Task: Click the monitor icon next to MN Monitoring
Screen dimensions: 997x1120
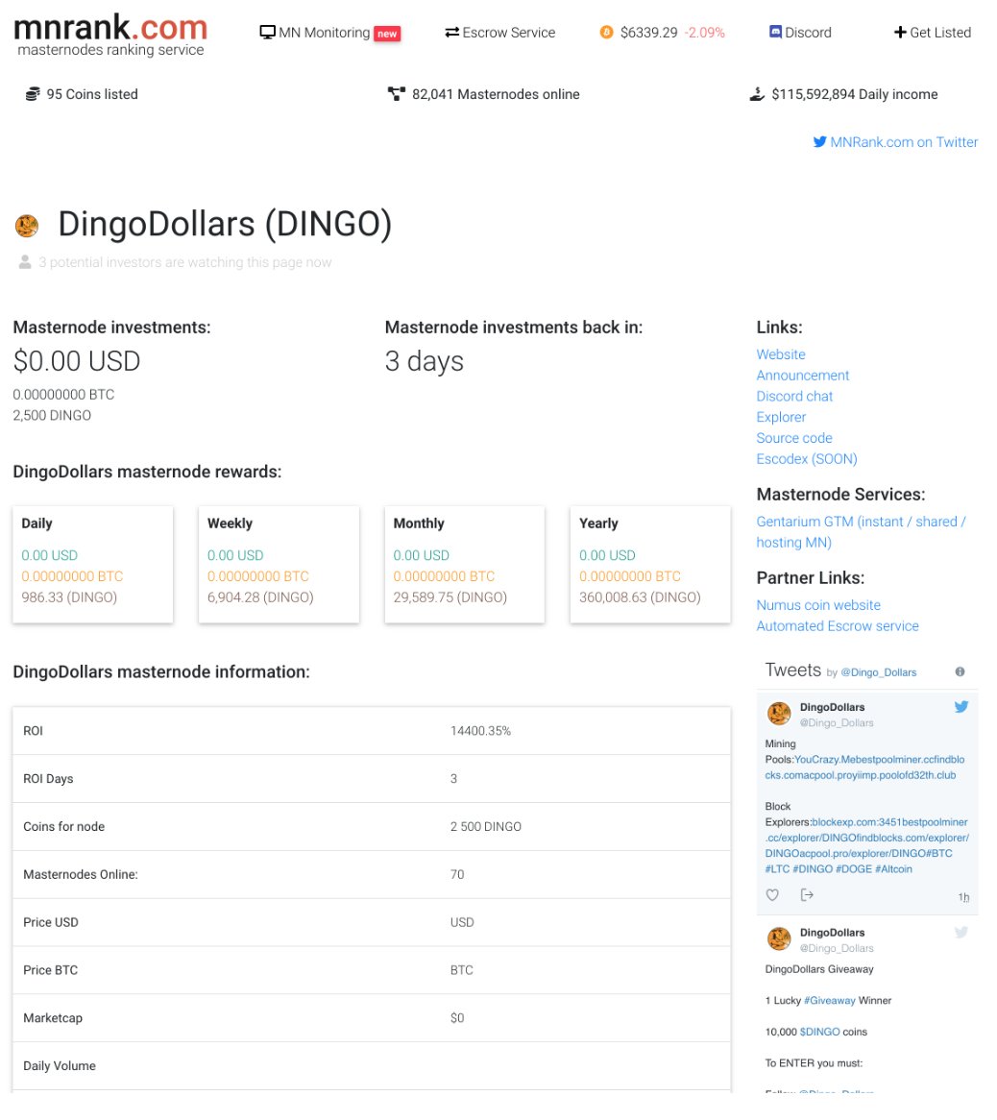Action: [x=266, y=32]
